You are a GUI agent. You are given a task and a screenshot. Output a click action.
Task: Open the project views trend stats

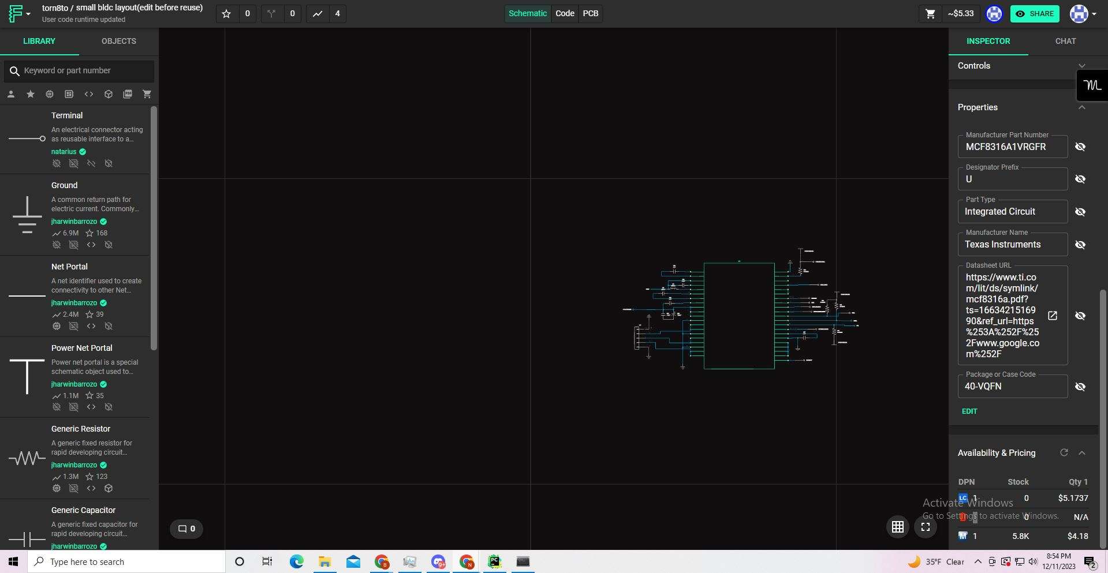pos(318,13)
